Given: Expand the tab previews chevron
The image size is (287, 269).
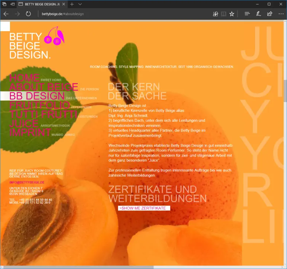Looking at the screenshot, I should 80,4.
